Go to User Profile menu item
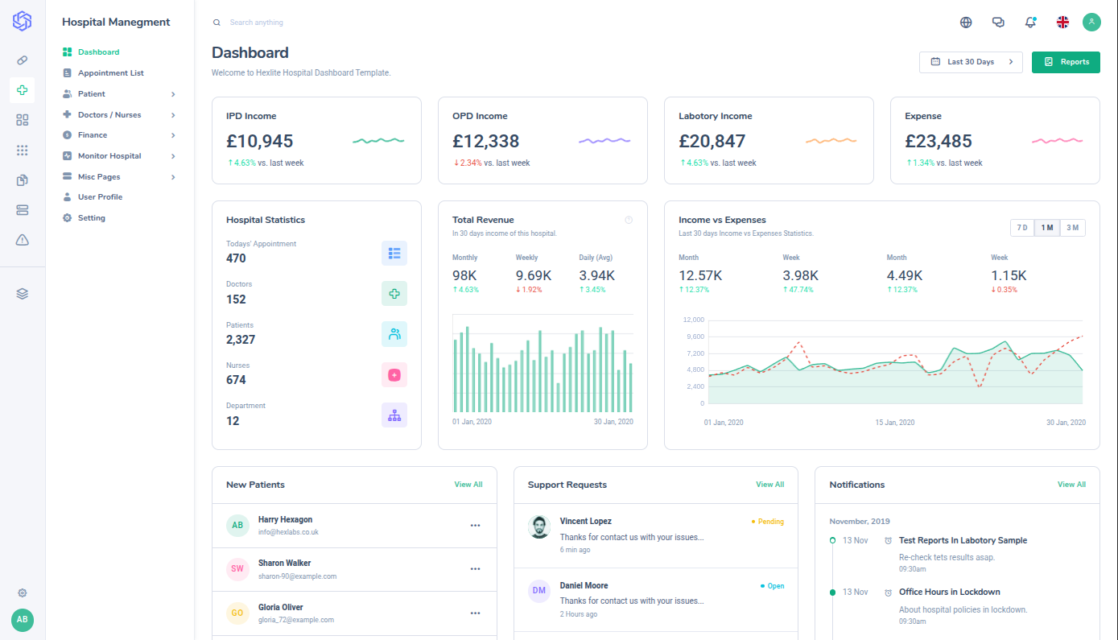 [x=100, y=197]
